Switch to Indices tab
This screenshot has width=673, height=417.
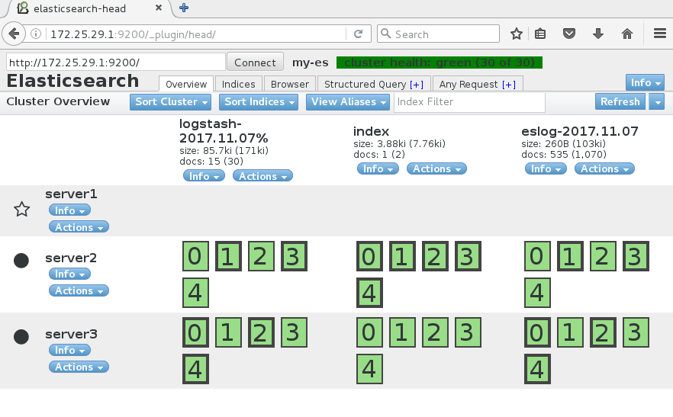[x=239, y=84]
